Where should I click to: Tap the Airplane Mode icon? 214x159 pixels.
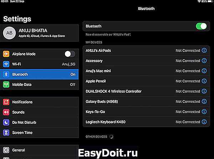6,54
